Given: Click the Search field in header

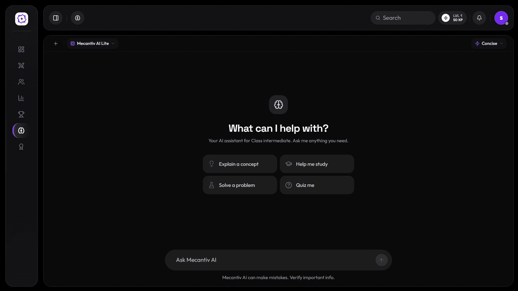Looking at the screenshot, I should (403, 18).
